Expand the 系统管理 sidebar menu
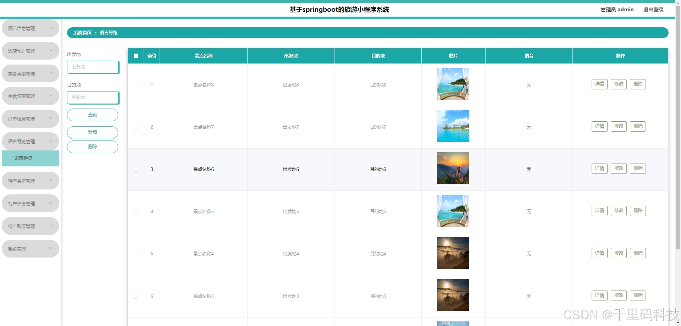 click(31, 249)
